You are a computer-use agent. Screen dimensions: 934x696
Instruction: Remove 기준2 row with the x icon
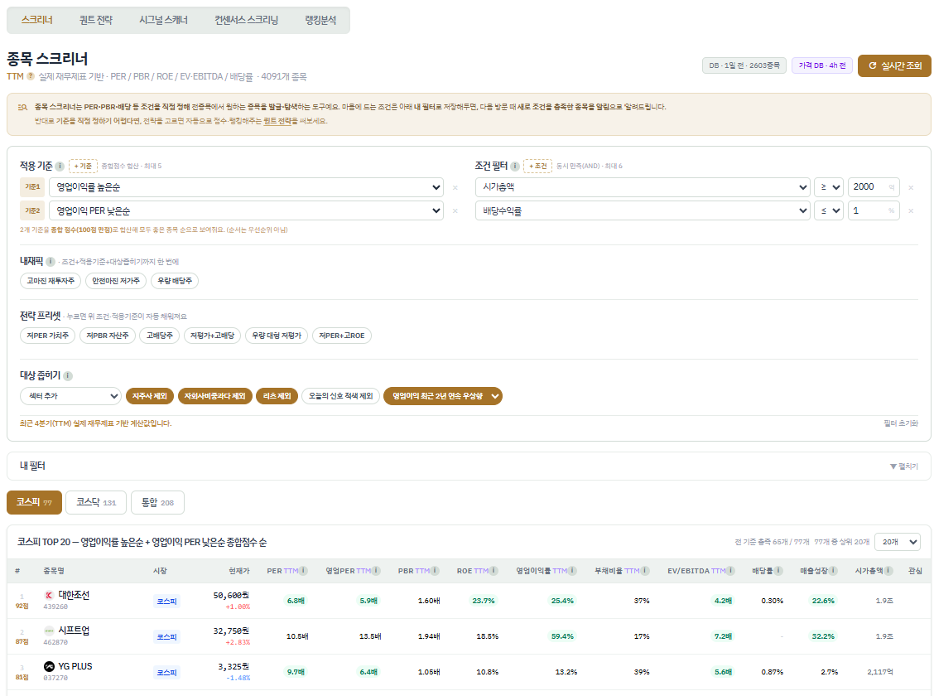(455, 211)
